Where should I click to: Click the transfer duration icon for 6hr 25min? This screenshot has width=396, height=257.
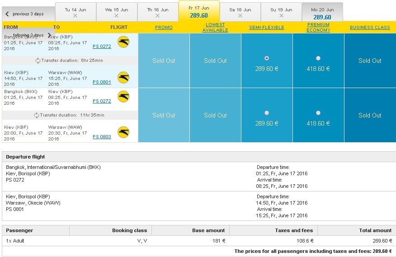pos(38,61)
